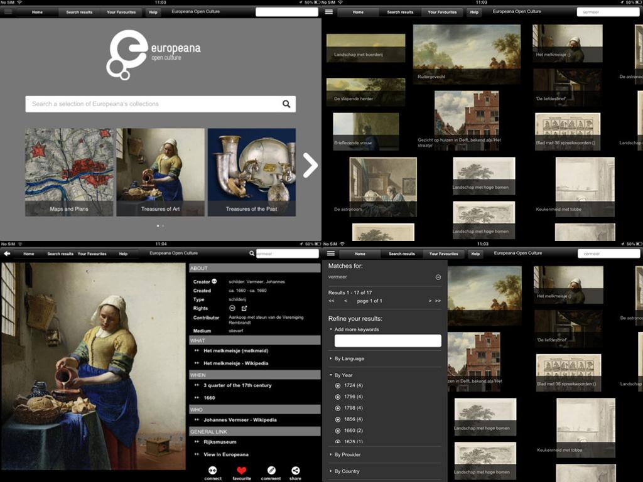Tap the share icon
The height and width of the screenshot is (482, 643).
point(295,470)
